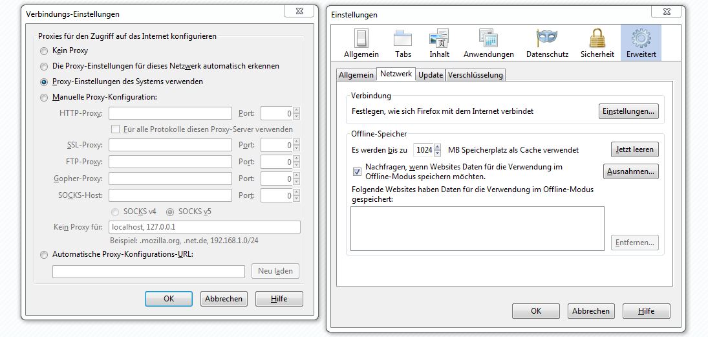The height and width of the screenshot is (337, 708).
Task: Click Hilfe in Einstellungen window
Action: coord(647,310)
